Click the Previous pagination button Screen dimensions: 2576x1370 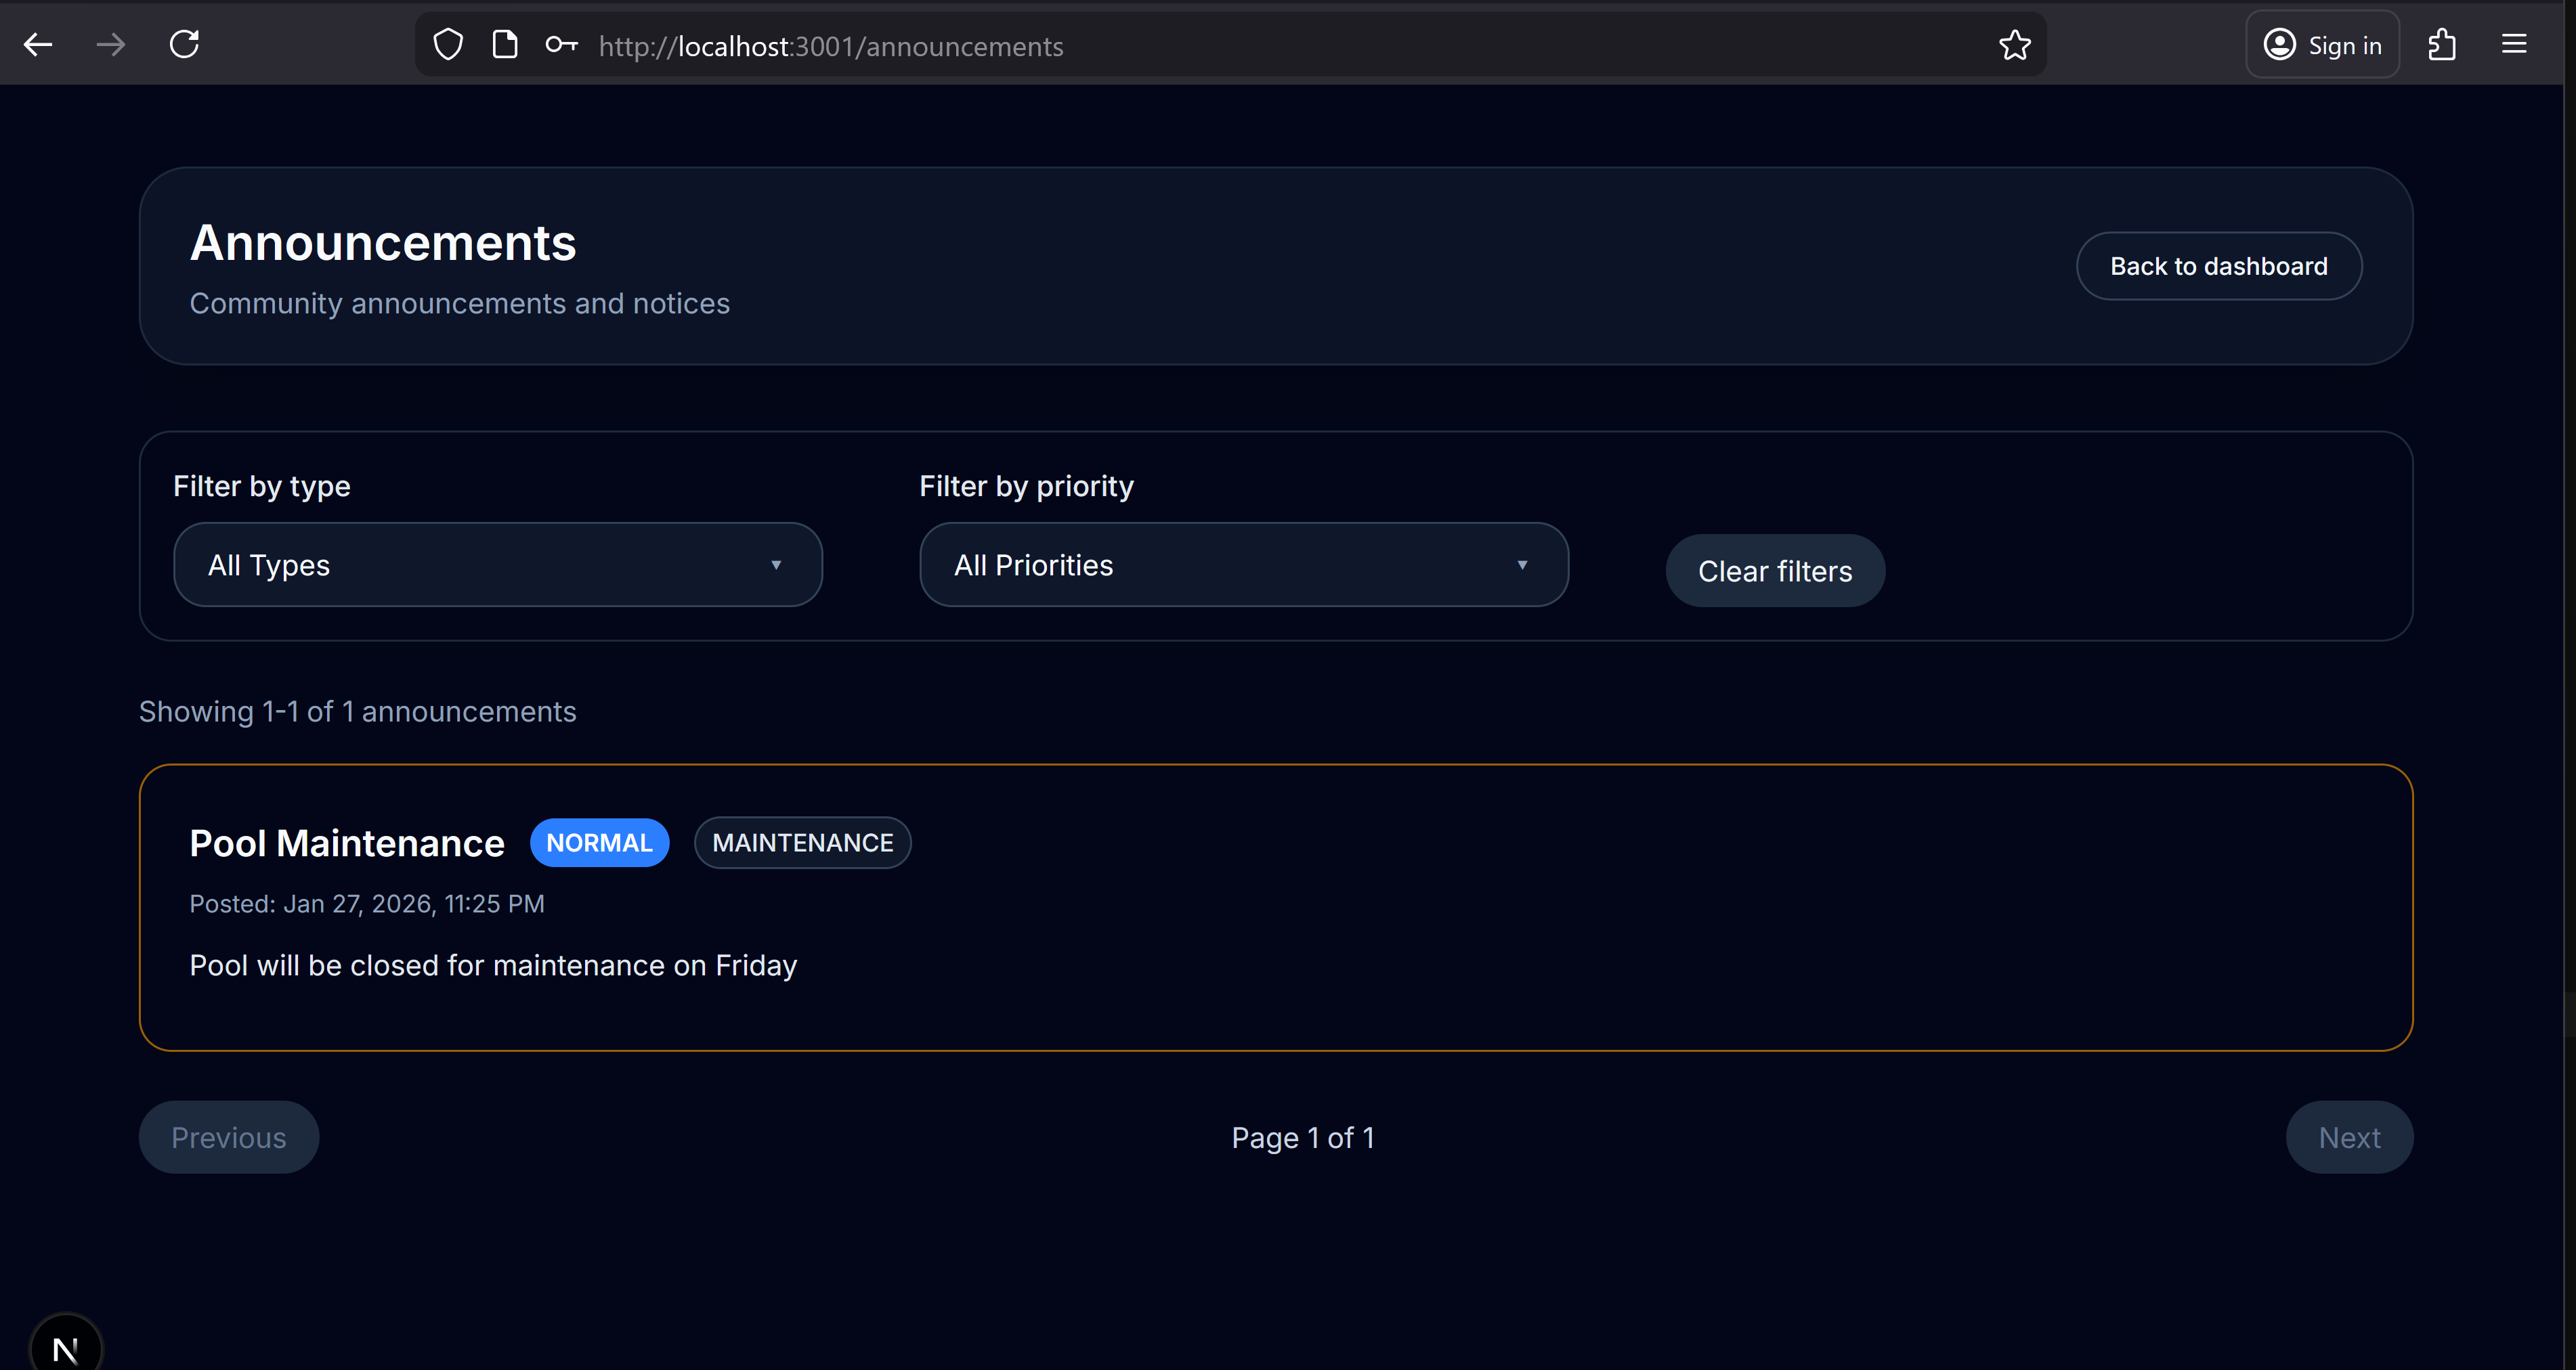(x=228, y=1137)
